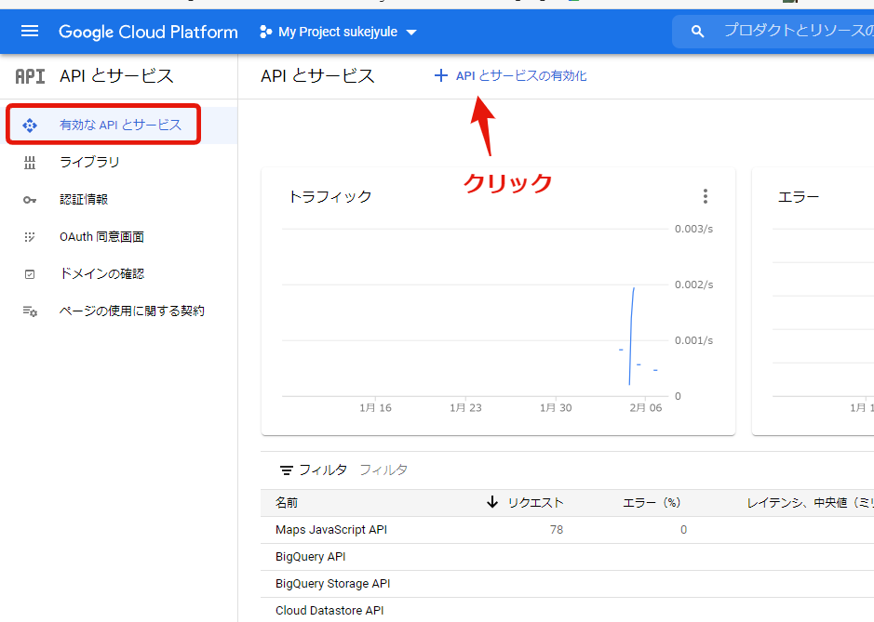
Task: Click the plus icon beside API とサービスの有効化
Action: (x=441, y=75)
